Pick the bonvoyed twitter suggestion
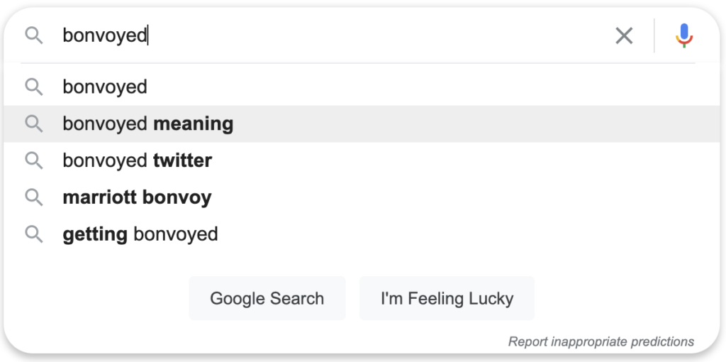 362,161
